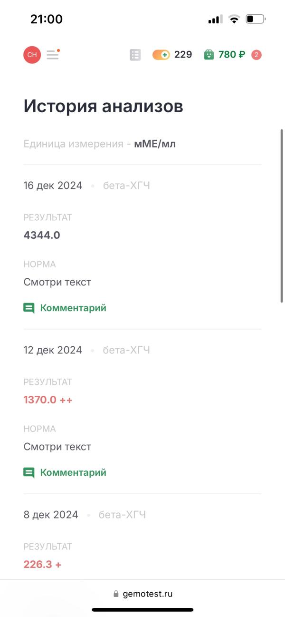Select the 8 дек 2024 date entry
The image size is (285, 617).
pyautogui.click(x=51, y=515)
